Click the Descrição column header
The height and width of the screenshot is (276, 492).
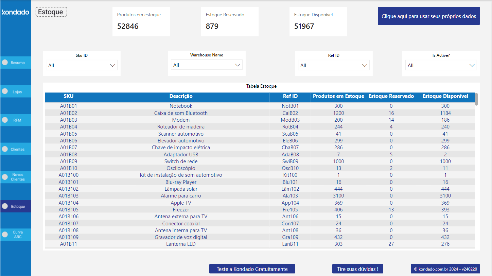(181, 97)
